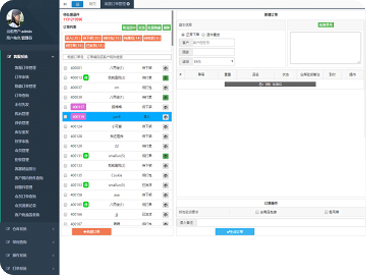Tick the checkbox in the yan5 row

tap(65, 116)
